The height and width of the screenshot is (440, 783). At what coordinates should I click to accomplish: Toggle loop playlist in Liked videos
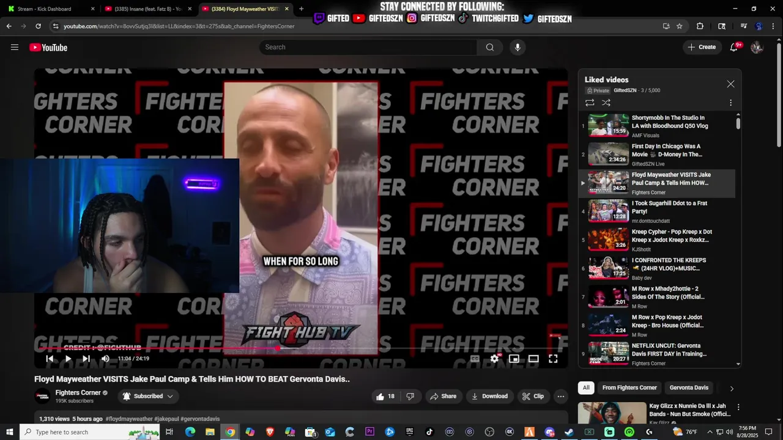pyautogui.click(x=590, y=103)
